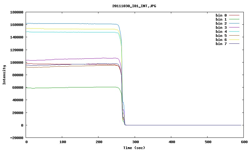Click the 160000 y-axis tick label

(x=17, y=25)
